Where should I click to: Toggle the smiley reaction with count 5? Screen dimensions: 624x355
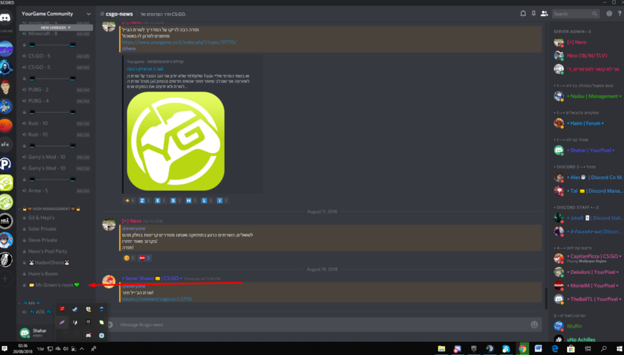pos(129,258)
